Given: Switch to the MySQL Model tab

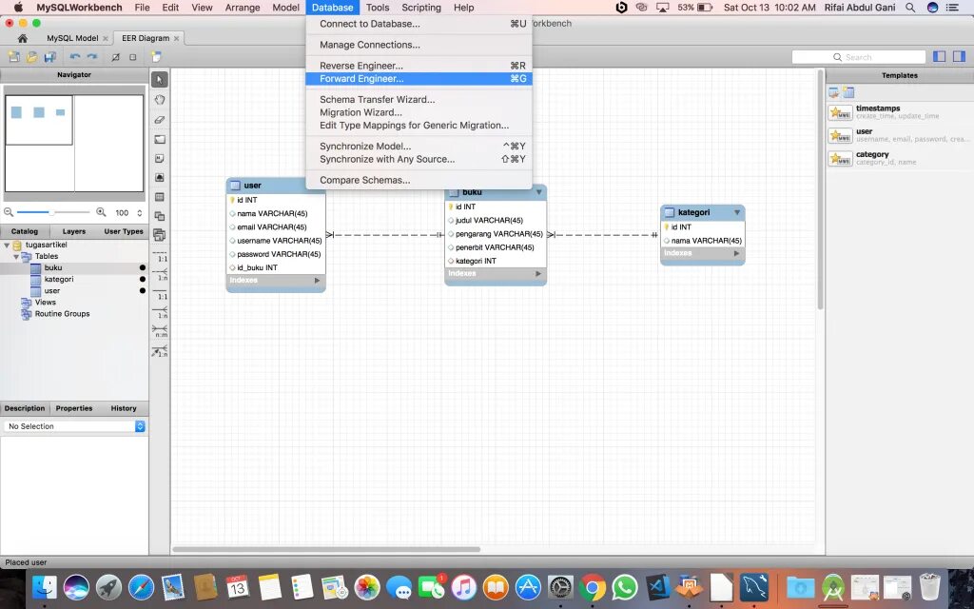Looking at the screenshot, I should click(x=72, y=38).
